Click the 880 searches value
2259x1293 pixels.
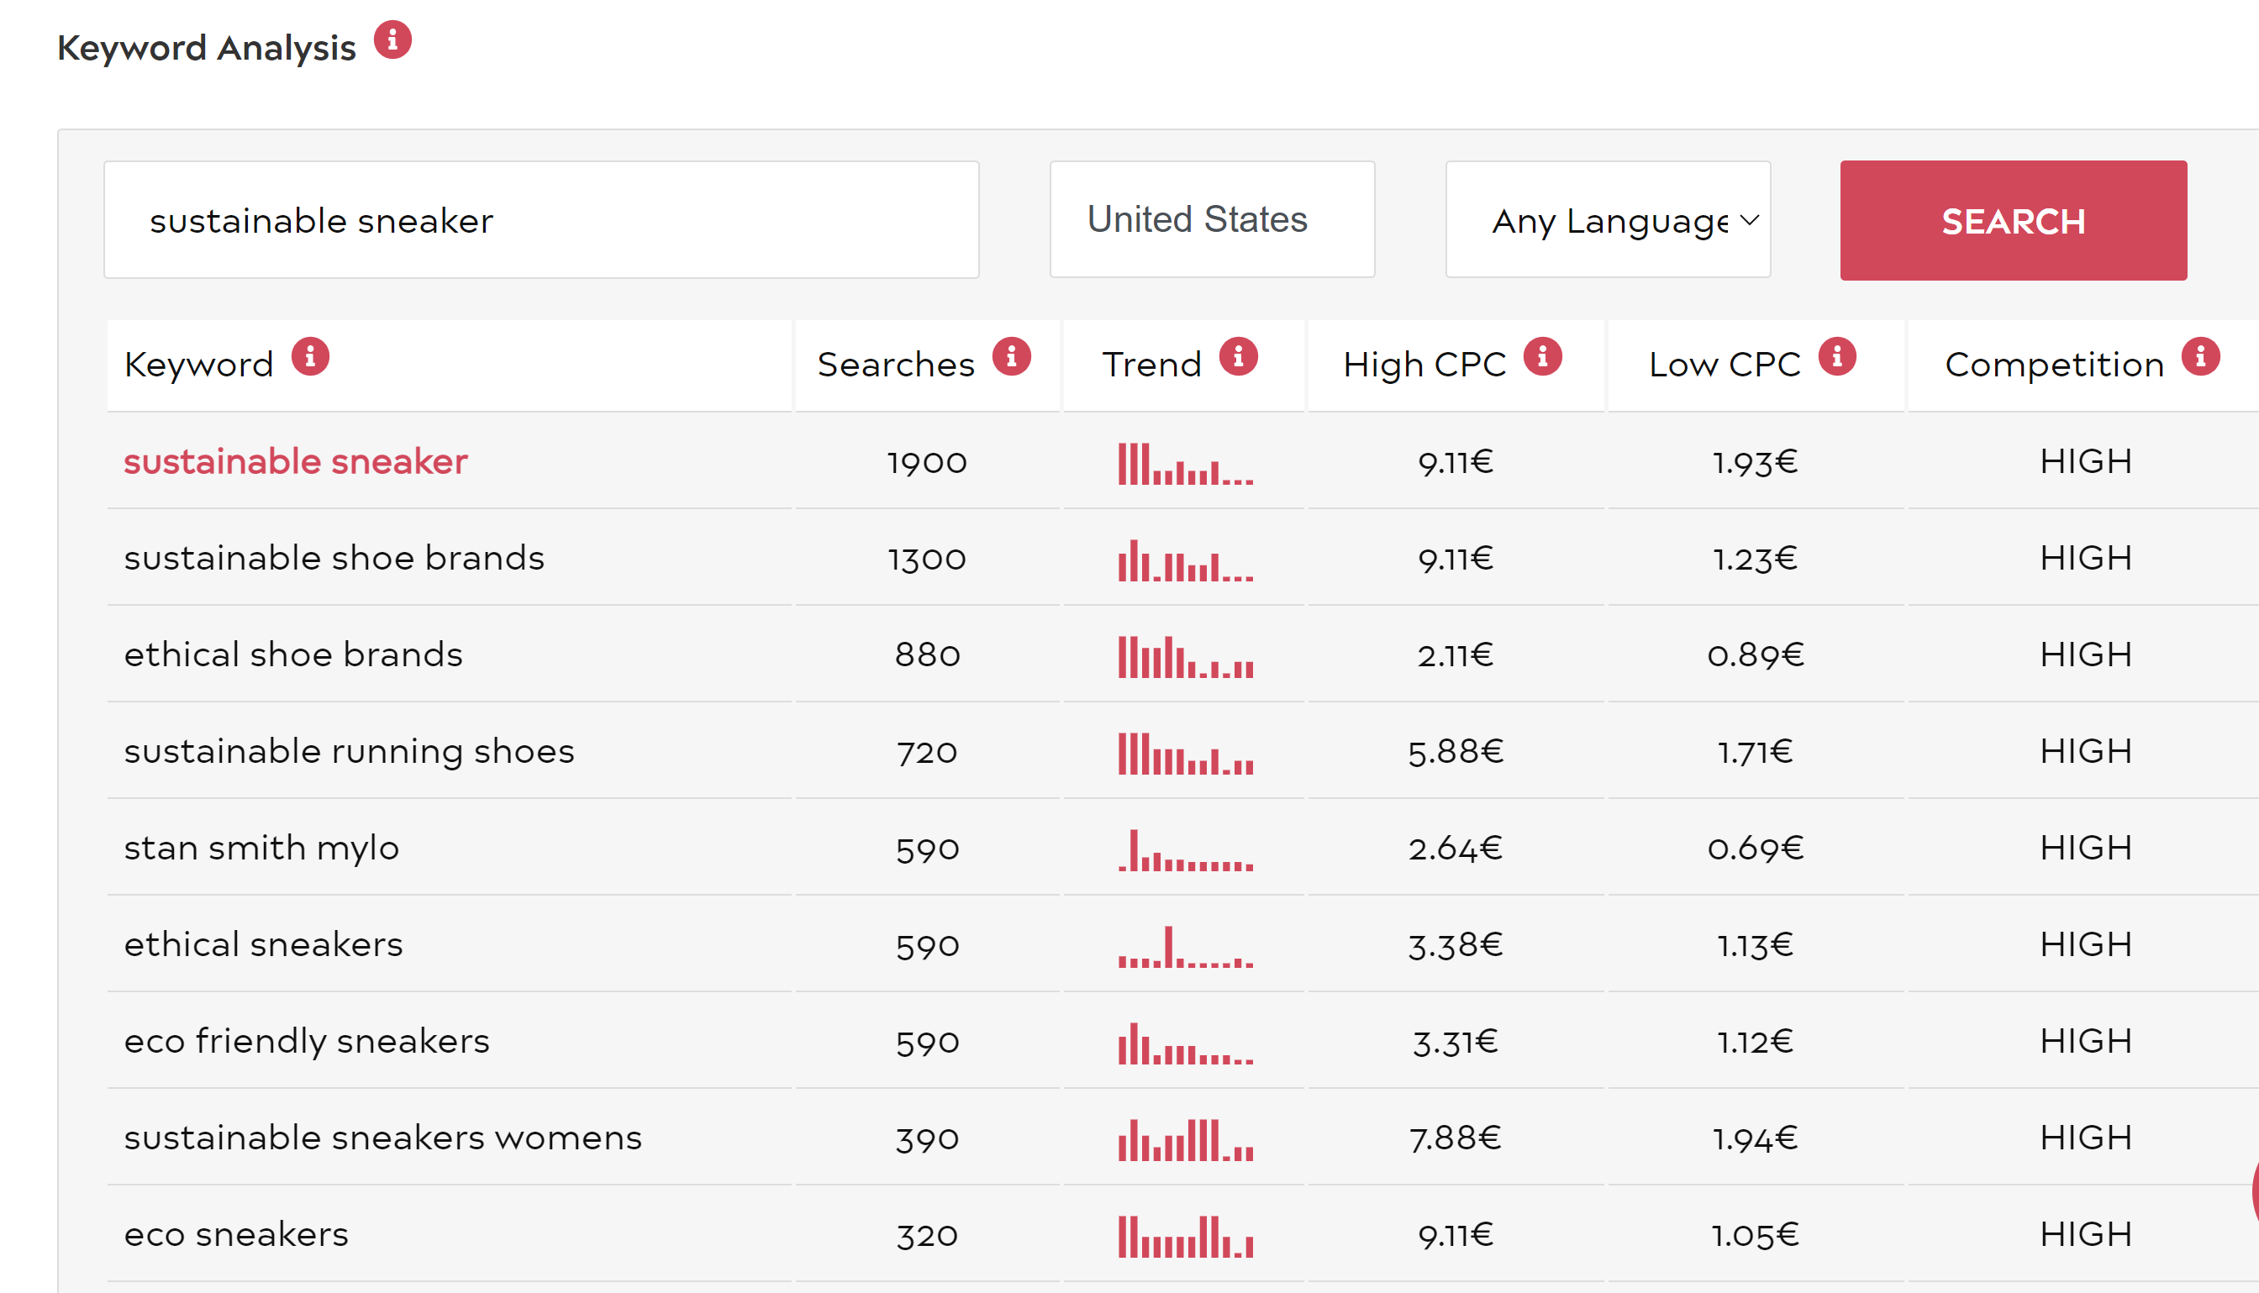click(x=926, y=655)
